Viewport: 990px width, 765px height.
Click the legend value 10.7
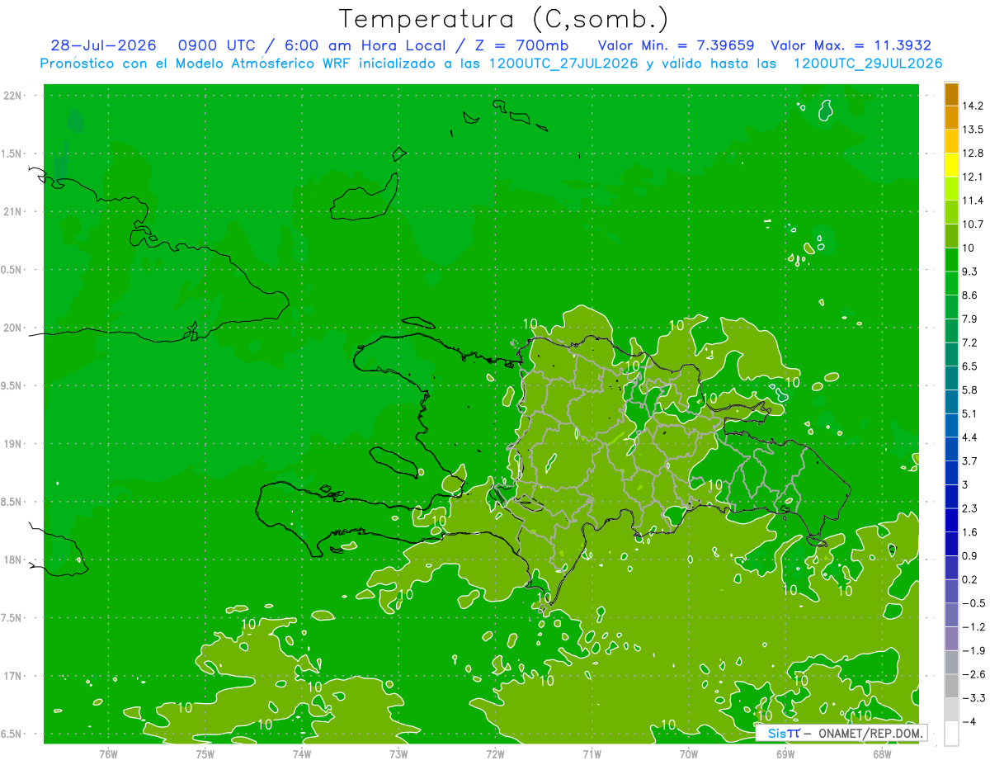coord(972,224)
